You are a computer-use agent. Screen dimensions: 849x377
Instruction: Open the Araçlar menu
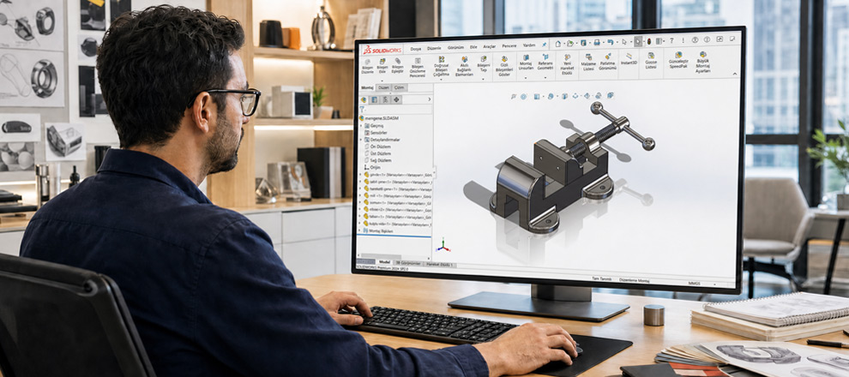pos(490,46)
